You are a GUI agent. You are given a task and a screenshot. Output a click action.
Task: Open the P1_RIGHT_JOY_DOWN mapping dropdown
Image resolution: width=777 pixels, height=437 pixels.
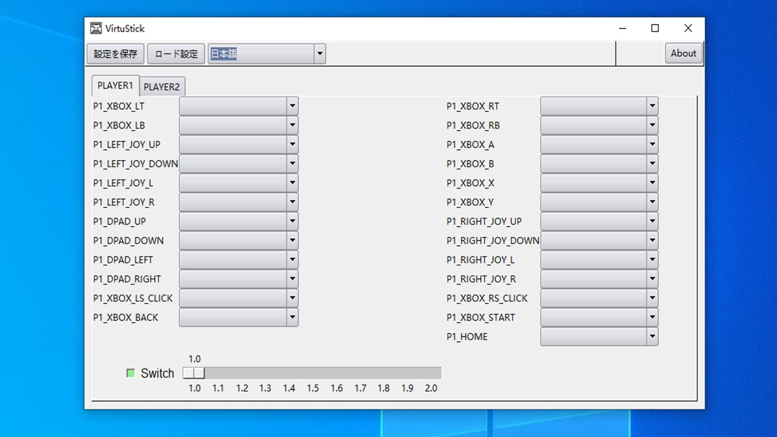tap(652, 240)
